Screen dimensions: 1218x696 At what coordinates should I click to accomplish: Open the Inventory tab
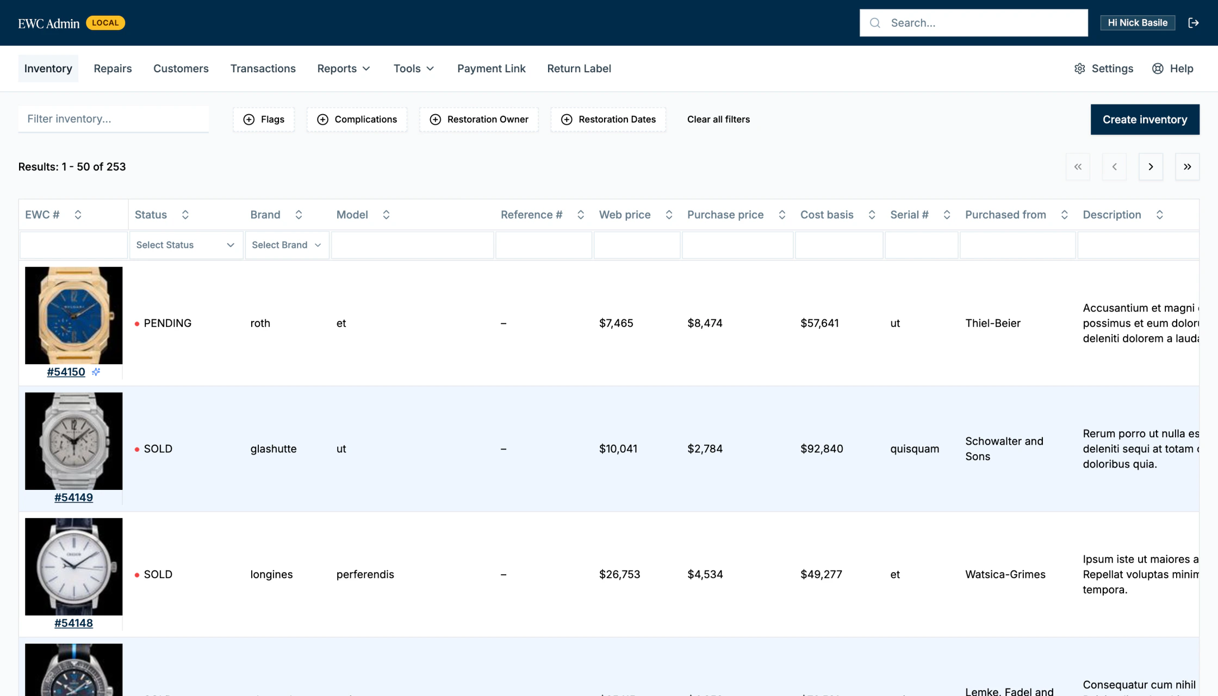click(x=48, y=69)
